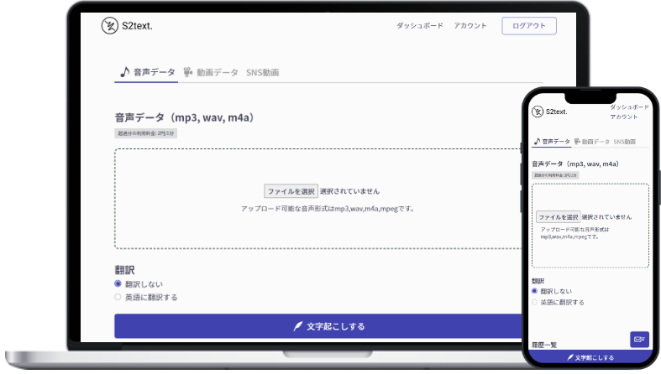661x374 pixels.
Task: Click 選択されていません text on laptop
Action: [349, 191]
